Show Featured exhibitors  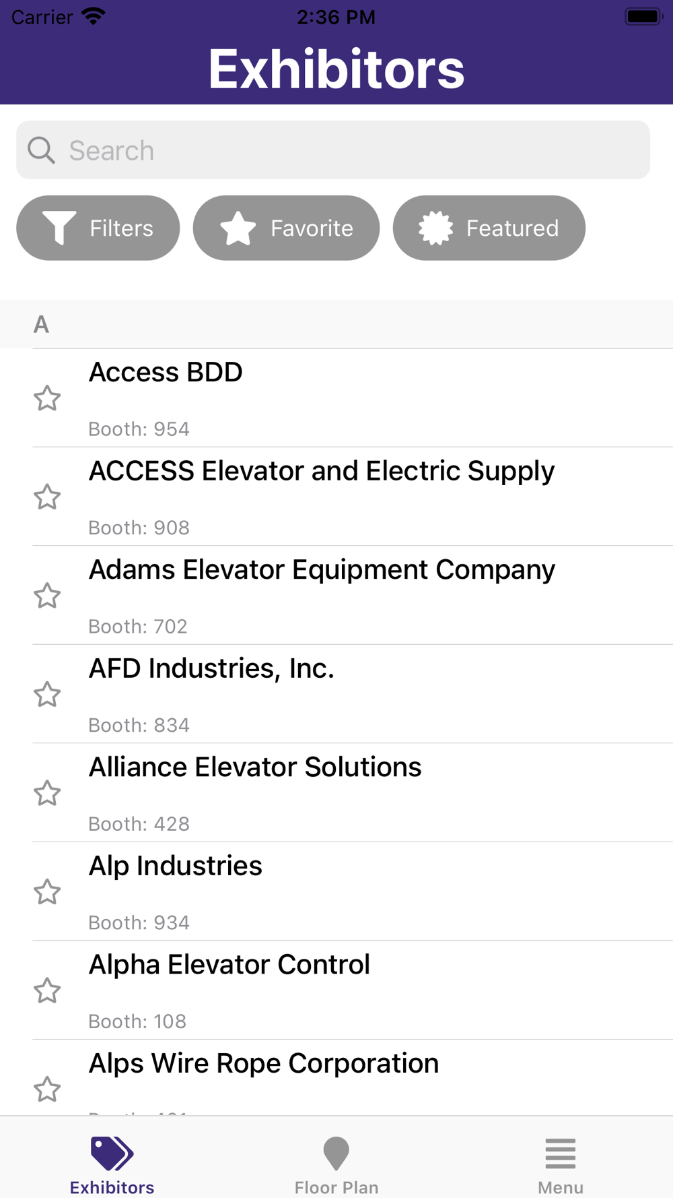pos(489,228)
